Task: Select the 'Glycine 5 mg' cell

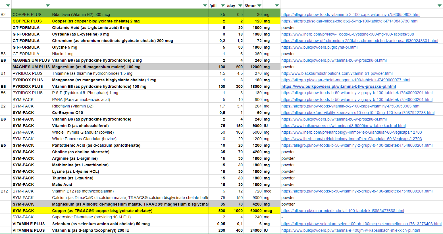Action: click(130, 47)
